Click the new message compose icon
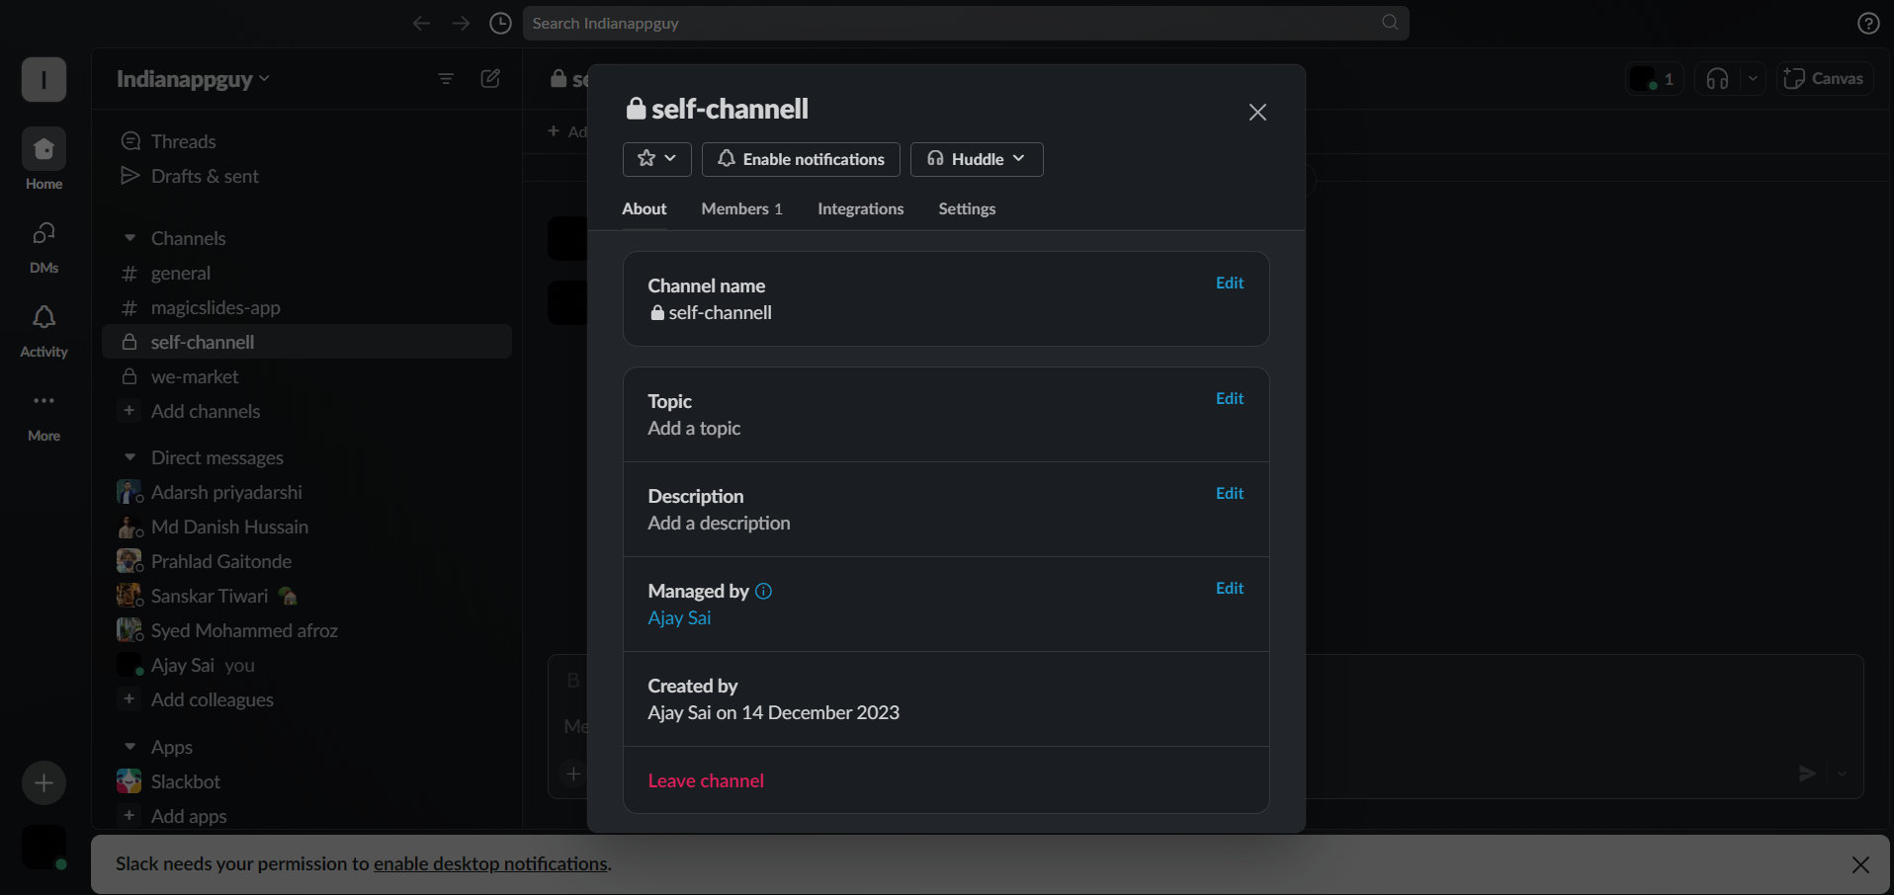Viewport: 1894px width, 895px height. point(490,79)
